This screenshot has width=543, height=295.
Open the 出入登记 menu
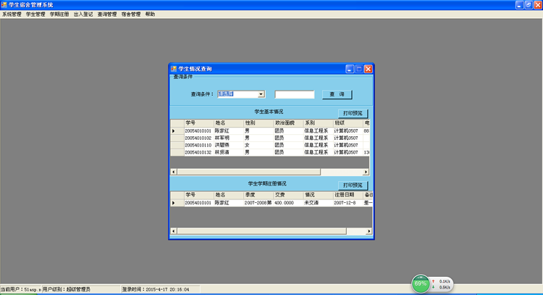(83, 14)
